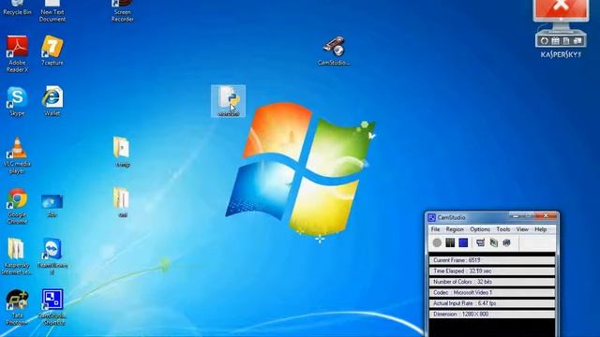
Task: Select the Screen Recorder desktop icon
Action: (x=123, y=10)
